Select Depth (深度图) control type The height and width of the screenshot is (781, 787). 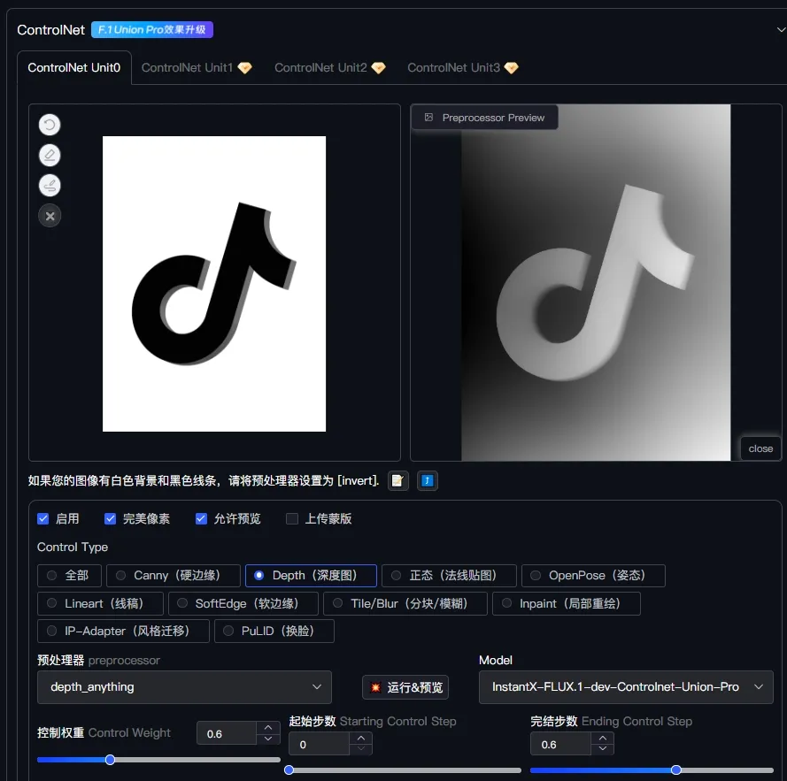tap(311, 575)
